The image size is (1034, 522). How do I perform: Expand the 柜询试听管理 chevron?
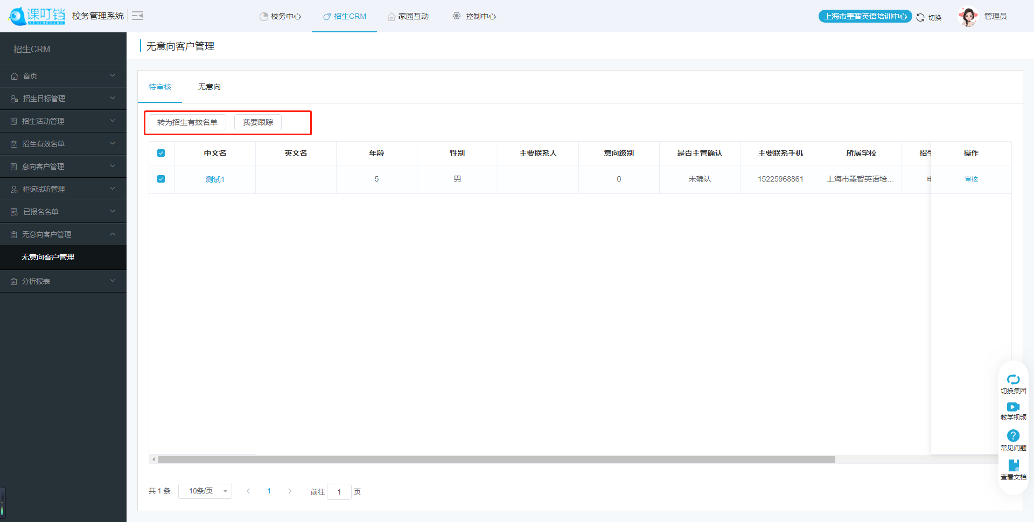click(113, 189)
